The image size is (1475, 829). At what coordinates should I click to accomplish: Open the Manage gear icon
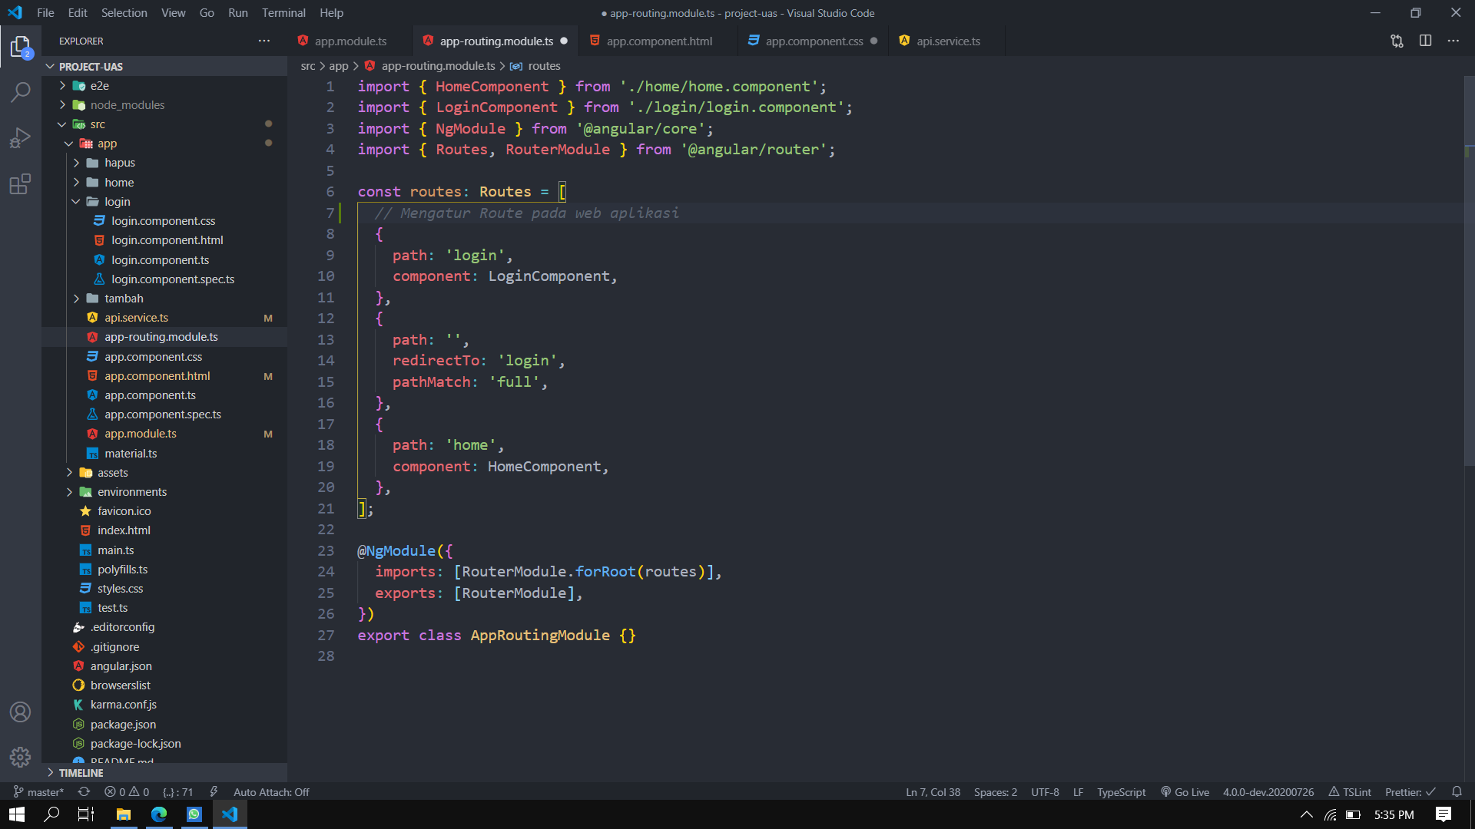click(x=21, y=757)
